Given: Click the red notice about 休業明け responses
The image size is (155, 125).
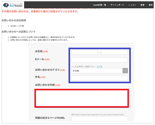Looking at the screenshot, I should click(x=40, y=11).
